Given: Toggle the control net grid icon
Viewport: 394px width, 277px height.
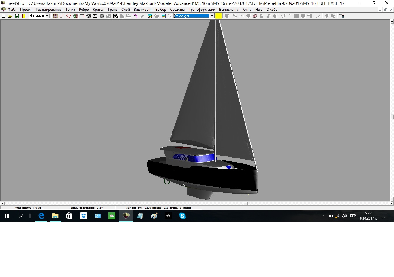Looking at the screenshot, I should (55, 16).
